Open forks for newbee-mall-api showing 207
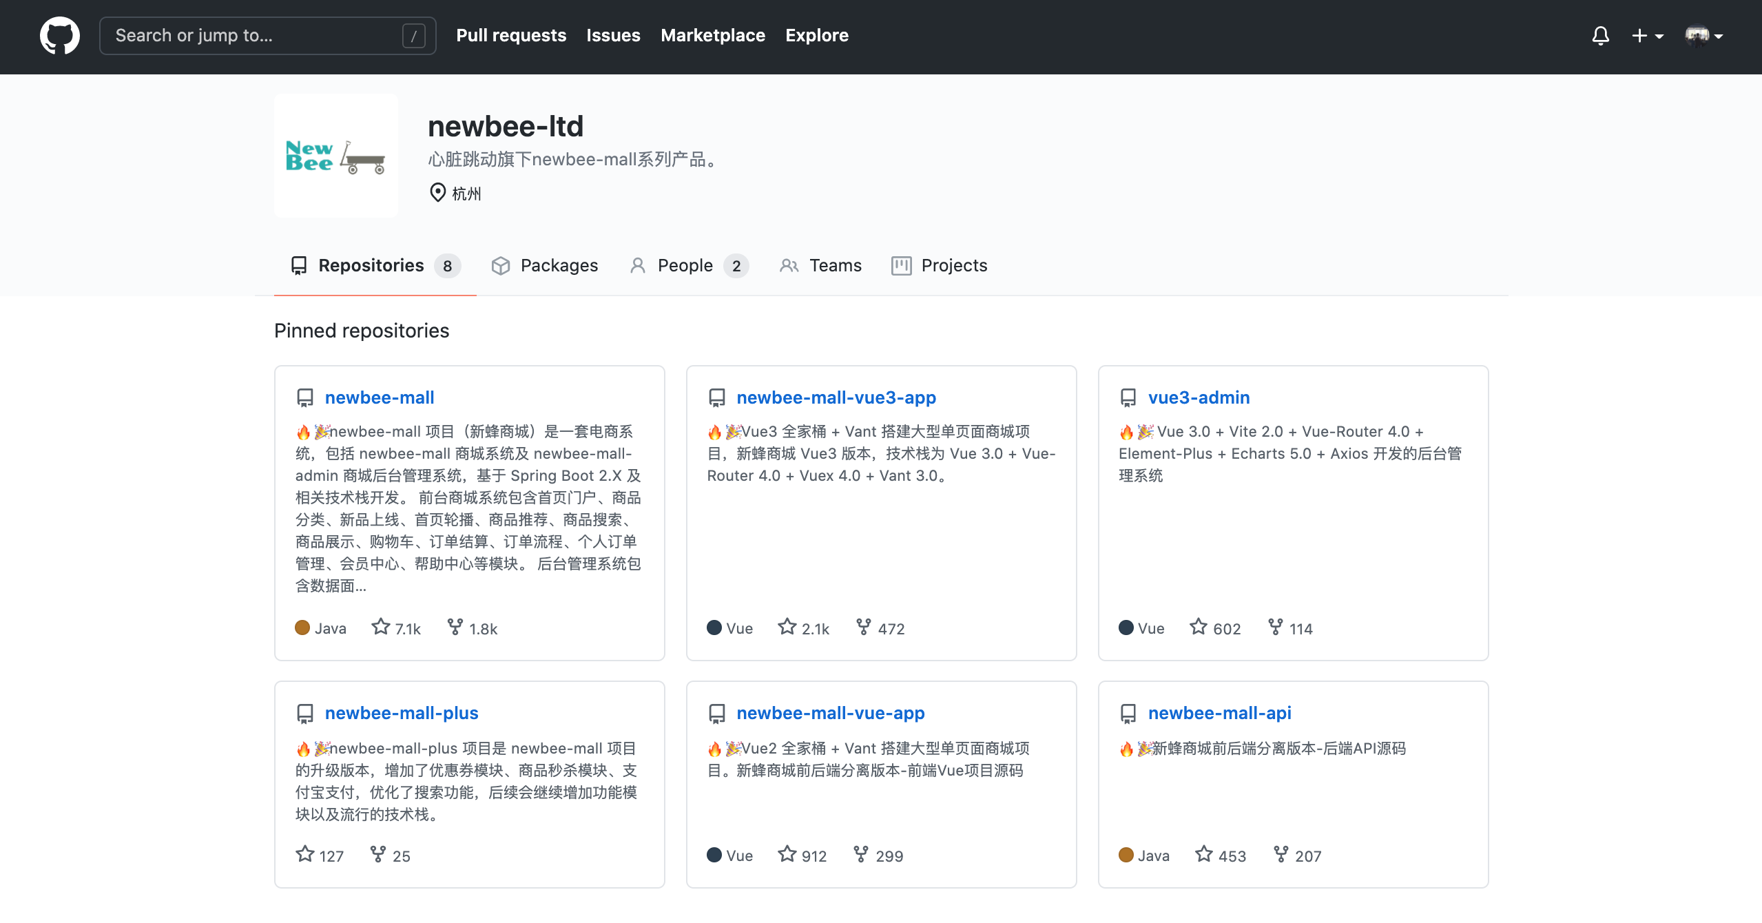The width and height of the screenshot is (1762, 923). (x=1298, y=855)
